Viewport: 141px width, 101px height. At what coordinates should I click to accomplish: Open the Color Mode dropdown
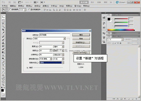pos(46,59)
